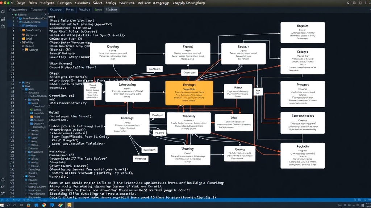Viewport: 371px width, 208px height.
Task: Click the second activity bar icon from top
Action: point(3,19)
